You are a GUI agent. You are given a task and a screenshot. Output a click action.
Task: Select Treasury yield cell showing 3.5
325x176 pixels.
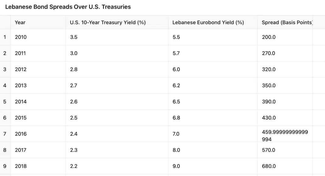pos(74,37)
